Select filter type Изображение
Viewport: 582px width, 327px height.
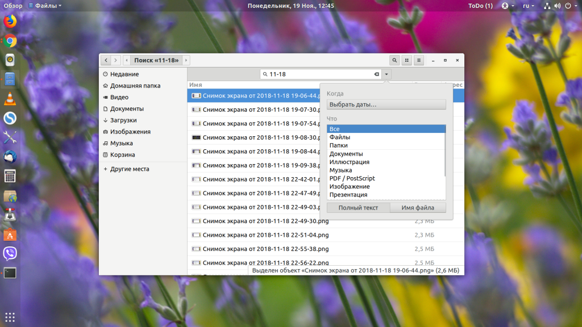386,186
